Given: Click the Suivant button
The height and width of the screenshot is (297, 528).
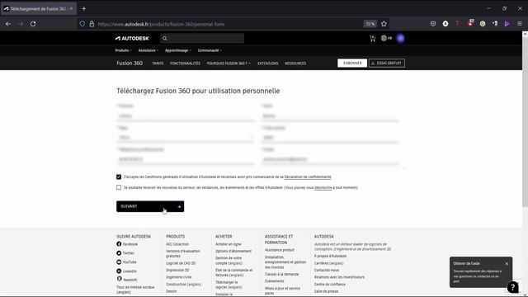Looking at the screenshot, I should [150, 206].
